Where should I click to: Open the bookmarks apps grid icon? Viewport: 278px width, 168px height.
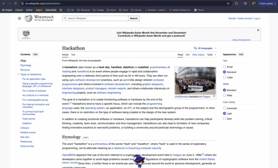point(61,10)
